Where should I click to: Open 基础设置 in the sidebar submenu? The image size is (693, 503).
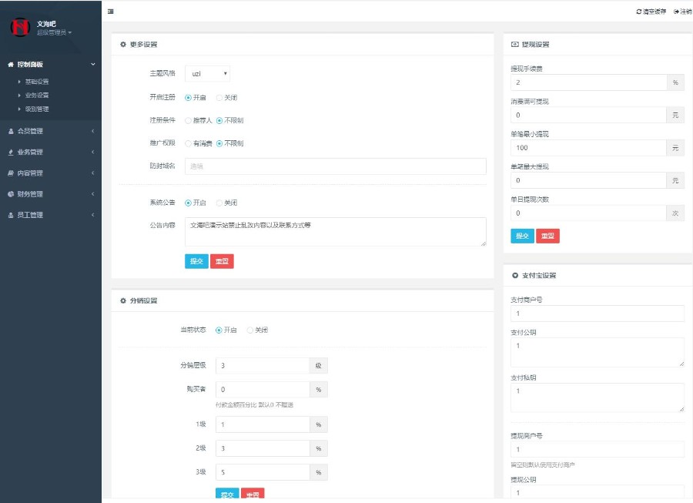[x=37, y=82]
